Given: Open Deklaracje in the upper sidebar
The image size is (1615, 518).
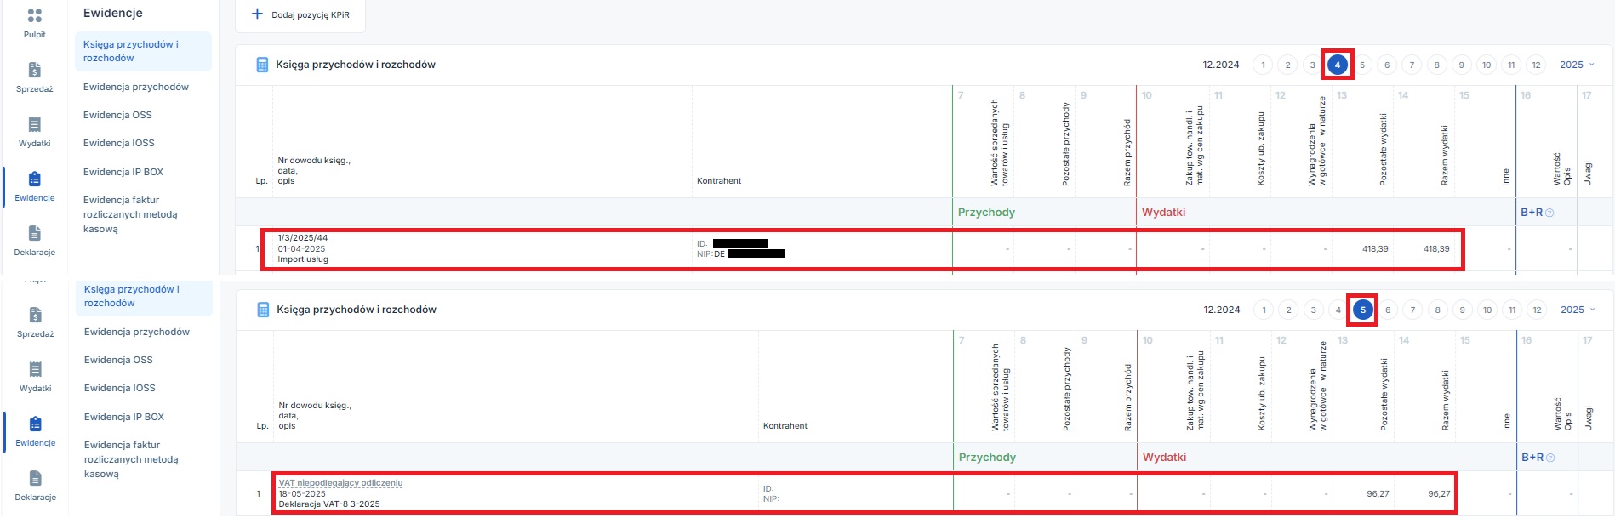Looking at the screenshot, I should tap(35, 240).
